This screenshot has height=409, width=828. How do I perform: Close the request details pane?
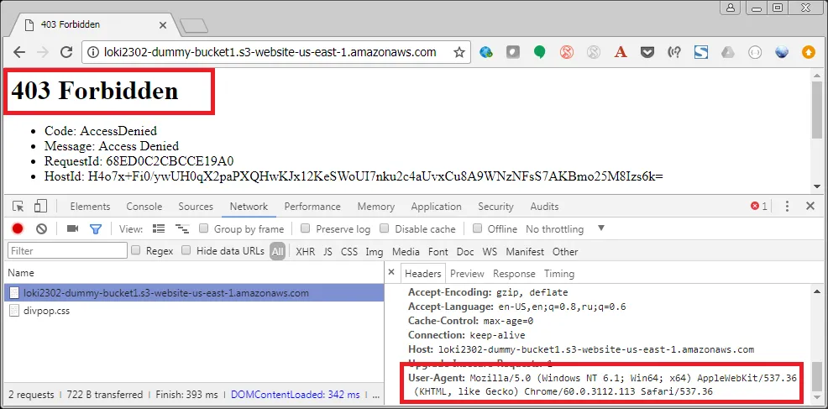click(391, 273)
